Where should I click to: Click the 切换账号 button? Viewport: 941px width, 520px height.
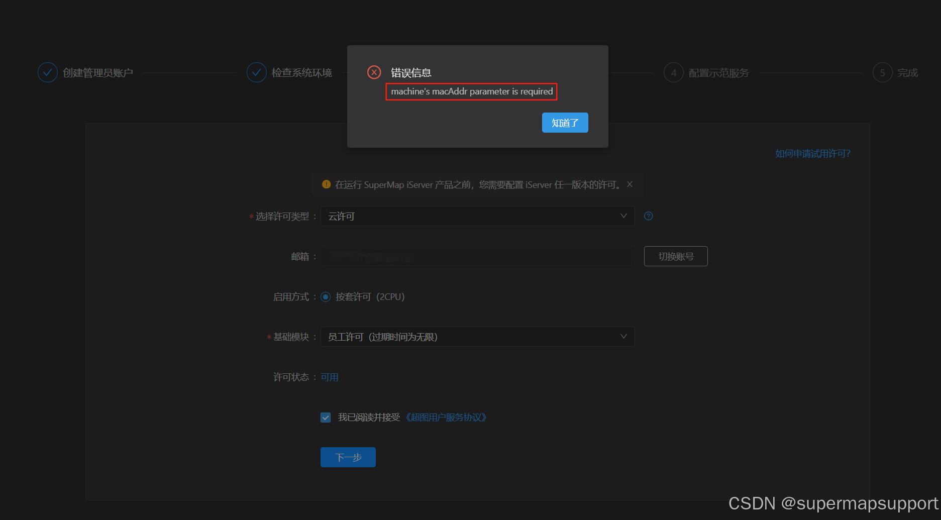click(x=676, y=256)
